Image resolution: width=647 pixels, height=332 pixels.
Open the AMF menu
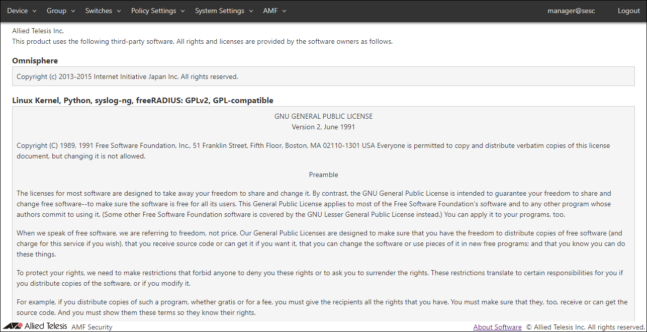point(274,11)
